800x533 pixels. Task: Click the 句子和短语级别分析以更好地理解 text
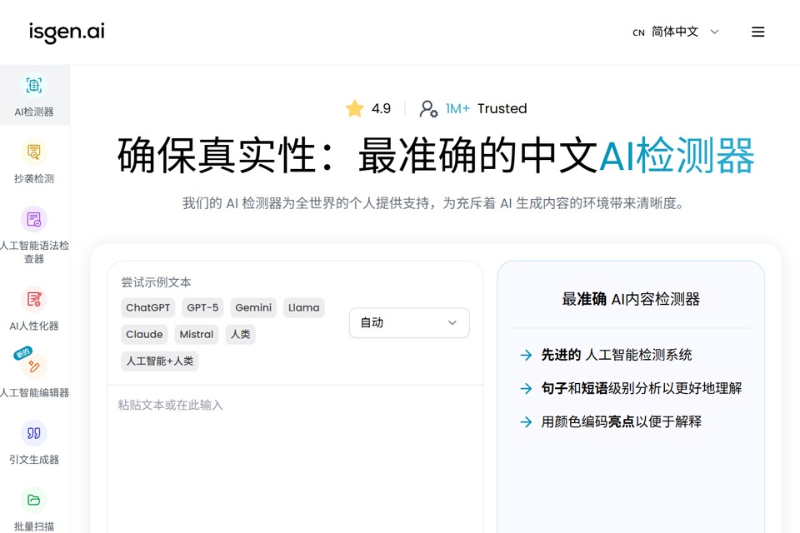click(x=642, y=389)
